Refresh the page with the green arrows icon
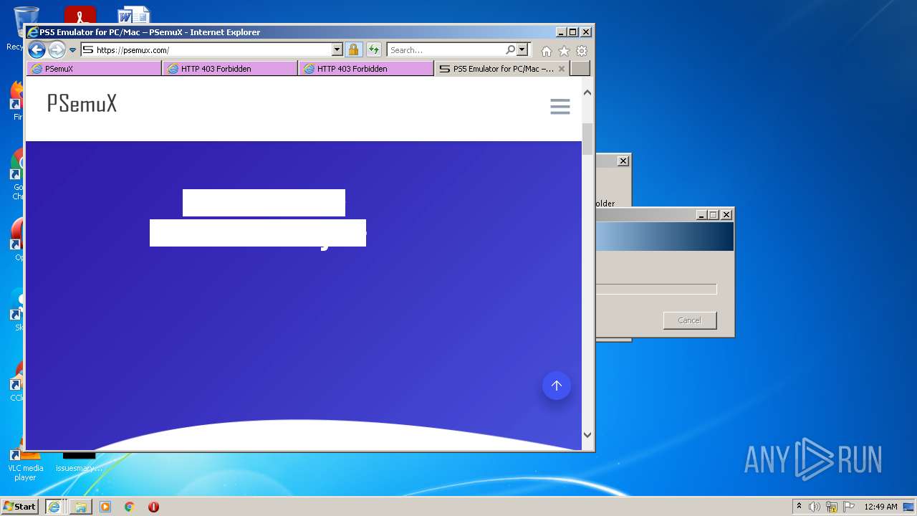 pyautogui.click(x=373, y=50)
